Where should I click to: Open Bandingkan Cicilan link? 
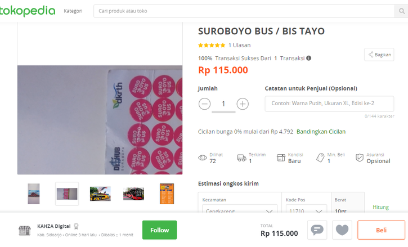(x=321, y=132)
